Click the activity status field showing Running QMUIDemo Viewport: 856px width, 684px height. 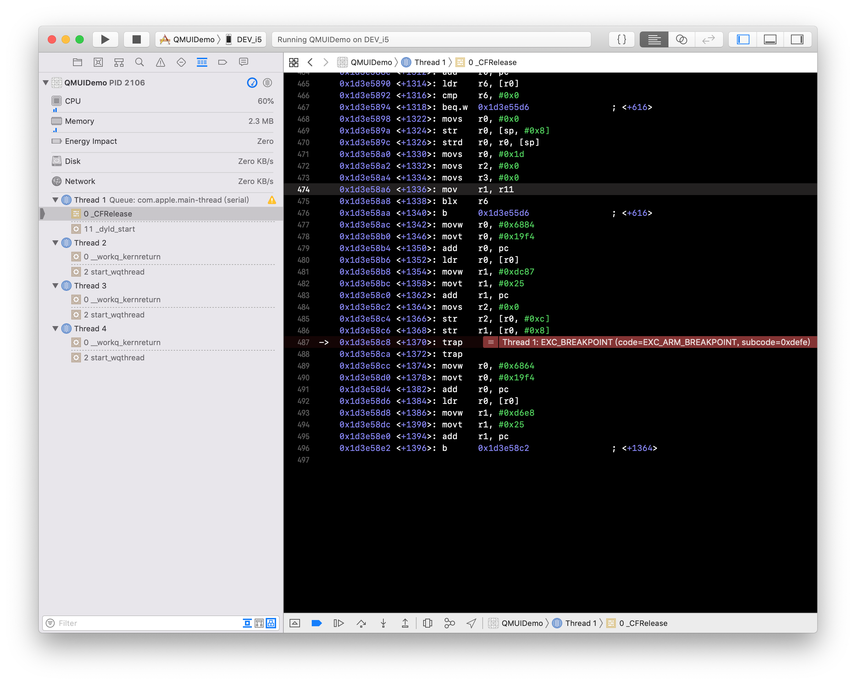coord(431,39)
